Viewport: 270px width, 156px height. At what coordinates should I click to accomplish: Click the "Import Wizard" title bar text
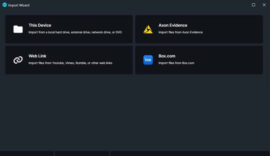coord(19,5)
